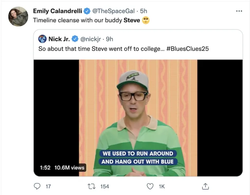Click the share upload icon
This screenshot has height=195, width=250.
[205, 186]
